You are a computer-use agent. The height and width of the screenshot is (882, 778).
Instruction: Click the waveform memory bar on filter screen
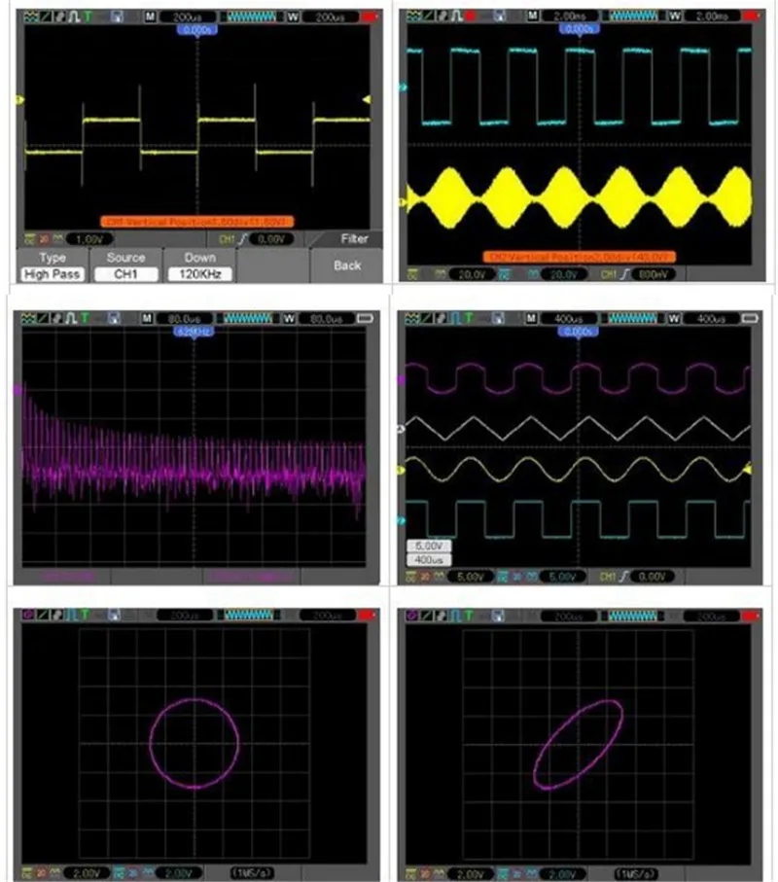click(x=252, y=17)
